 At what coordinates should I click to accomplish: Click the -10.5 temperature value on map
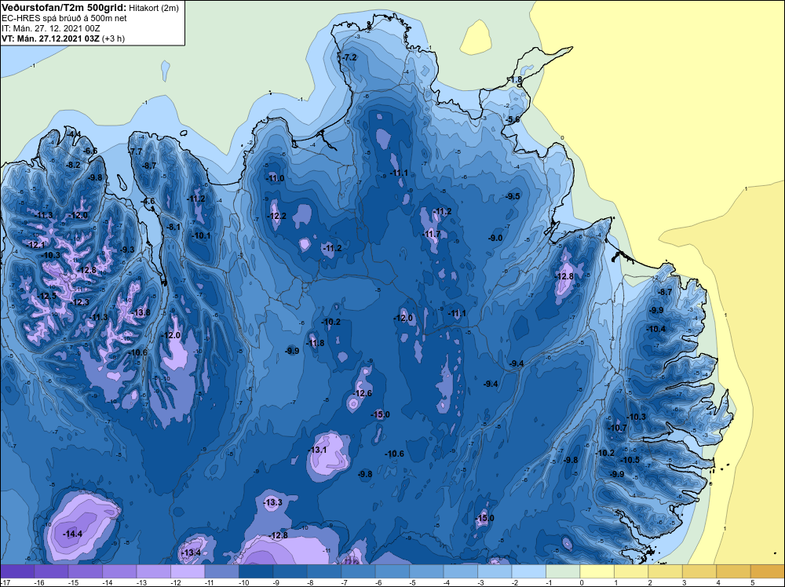click(630, 460)
